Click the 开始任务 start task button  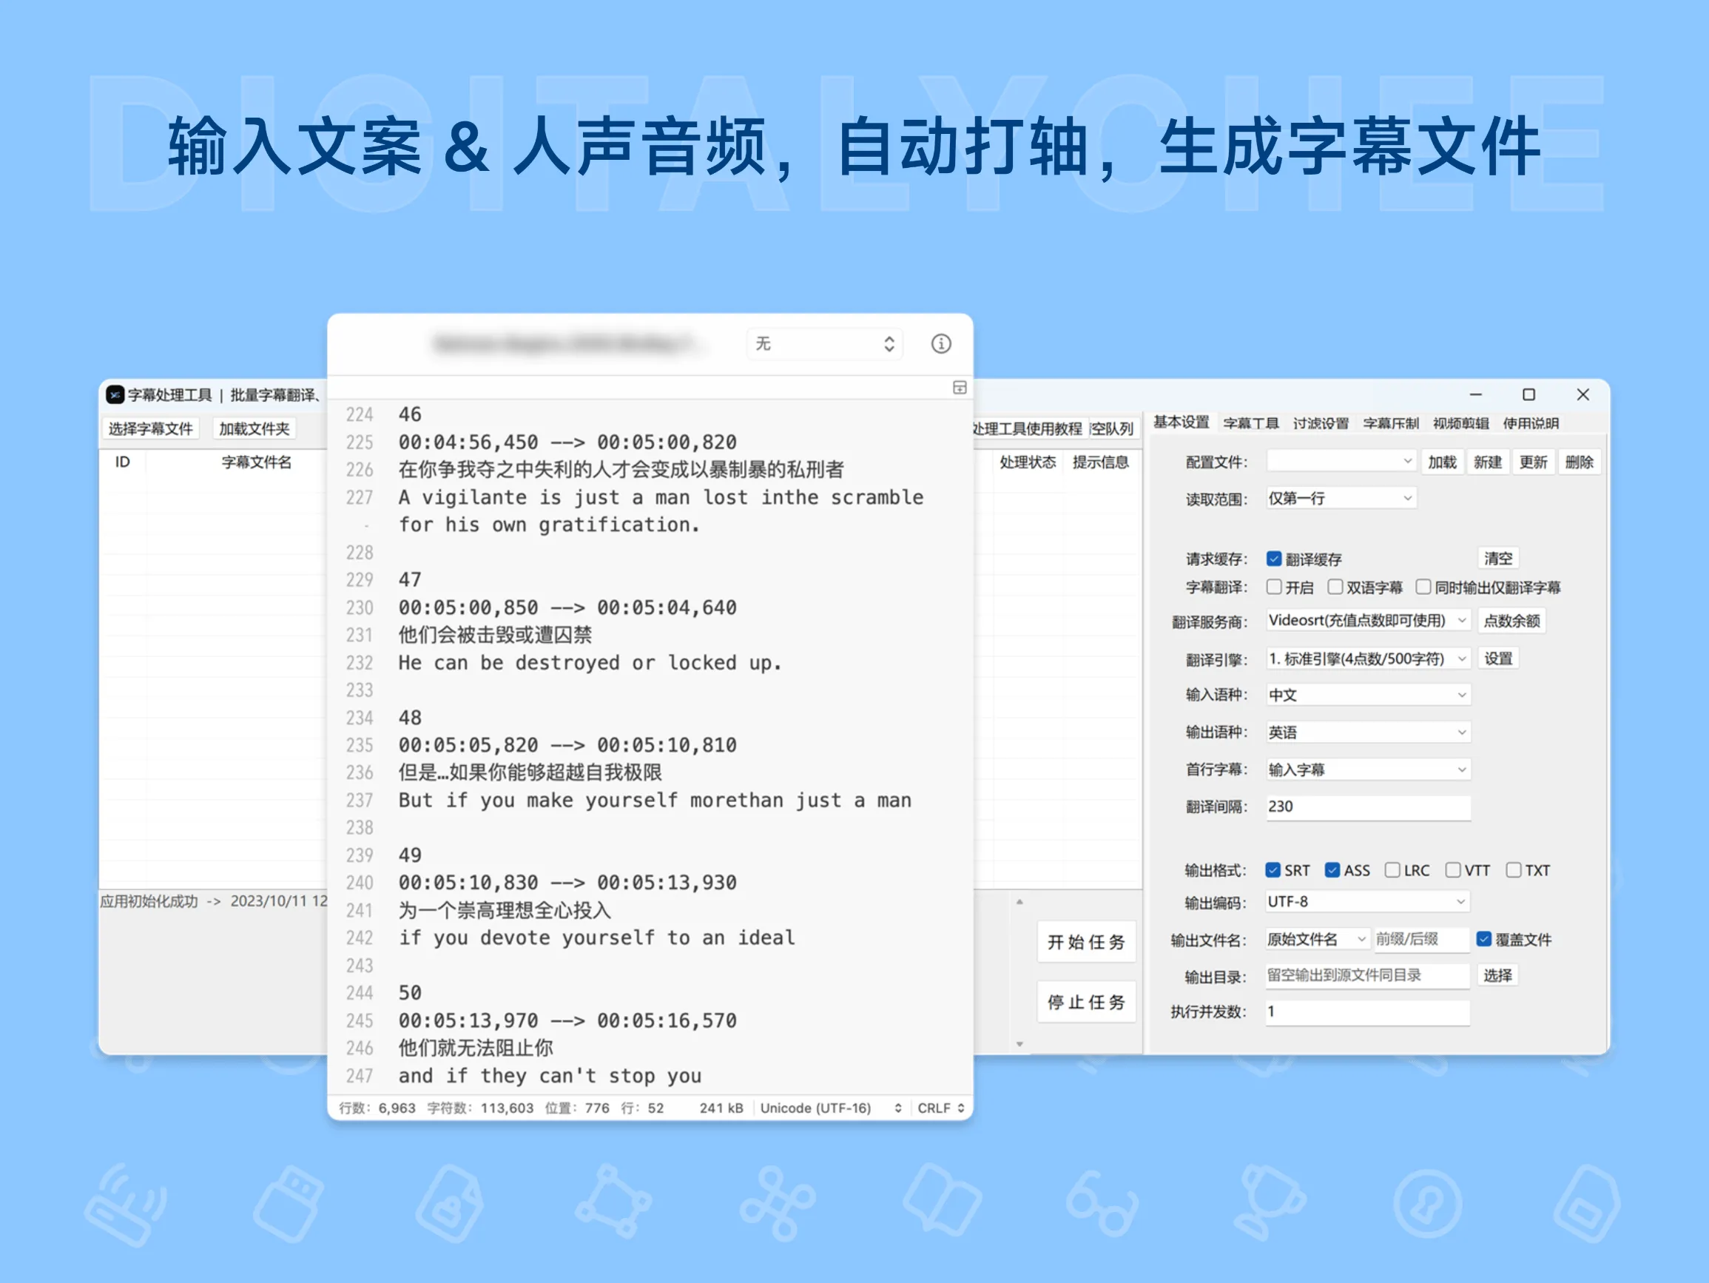tap(1085, 942)
